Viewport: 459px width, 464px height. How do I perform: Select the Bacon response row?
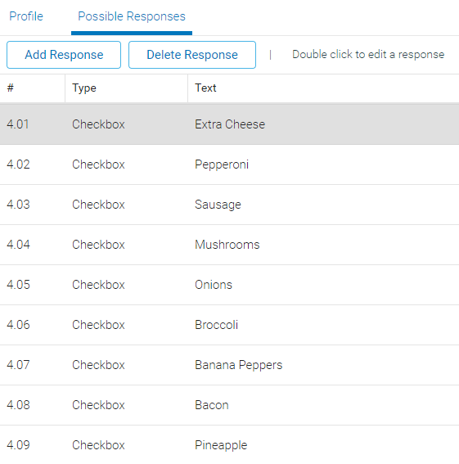pos(229,405)
